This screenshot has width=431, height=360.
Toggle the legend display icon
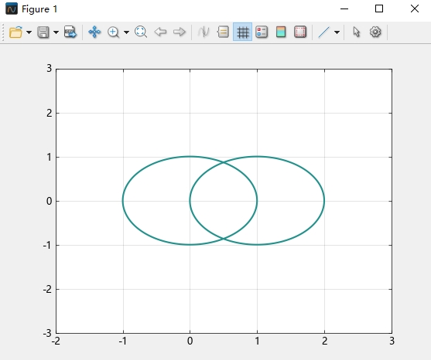pos(262,32)
